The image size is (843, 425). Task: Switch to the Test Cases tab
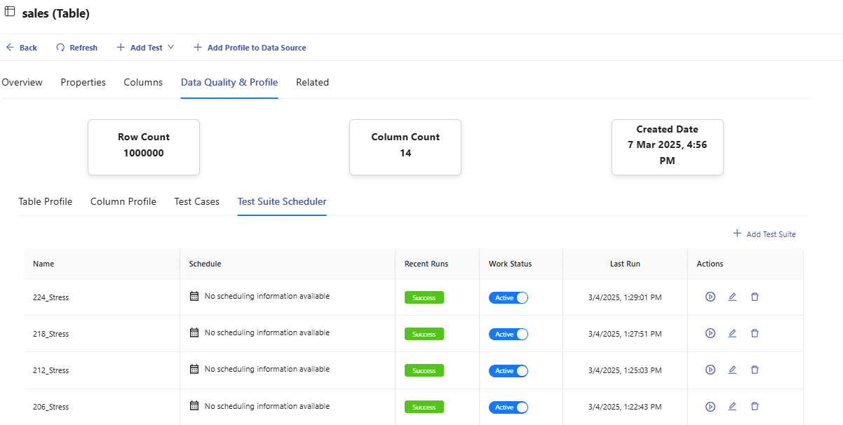pos(196,201)
